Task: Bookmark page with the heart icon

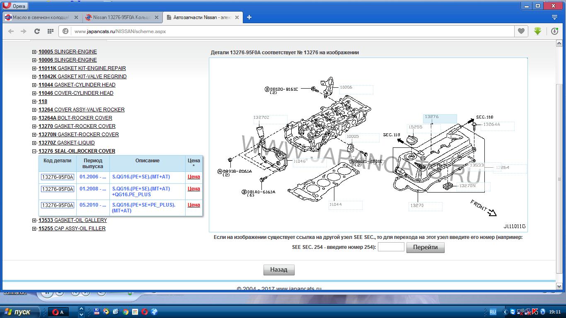Action: coord(521,31)
